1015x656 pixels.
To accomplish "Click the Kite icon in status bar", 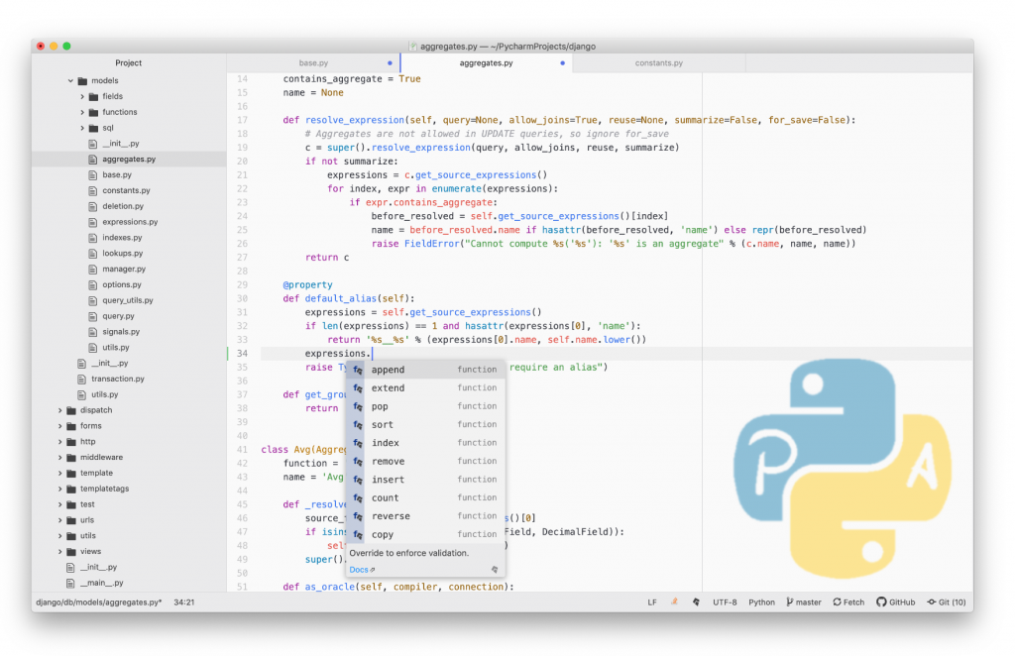I will 696,601.
